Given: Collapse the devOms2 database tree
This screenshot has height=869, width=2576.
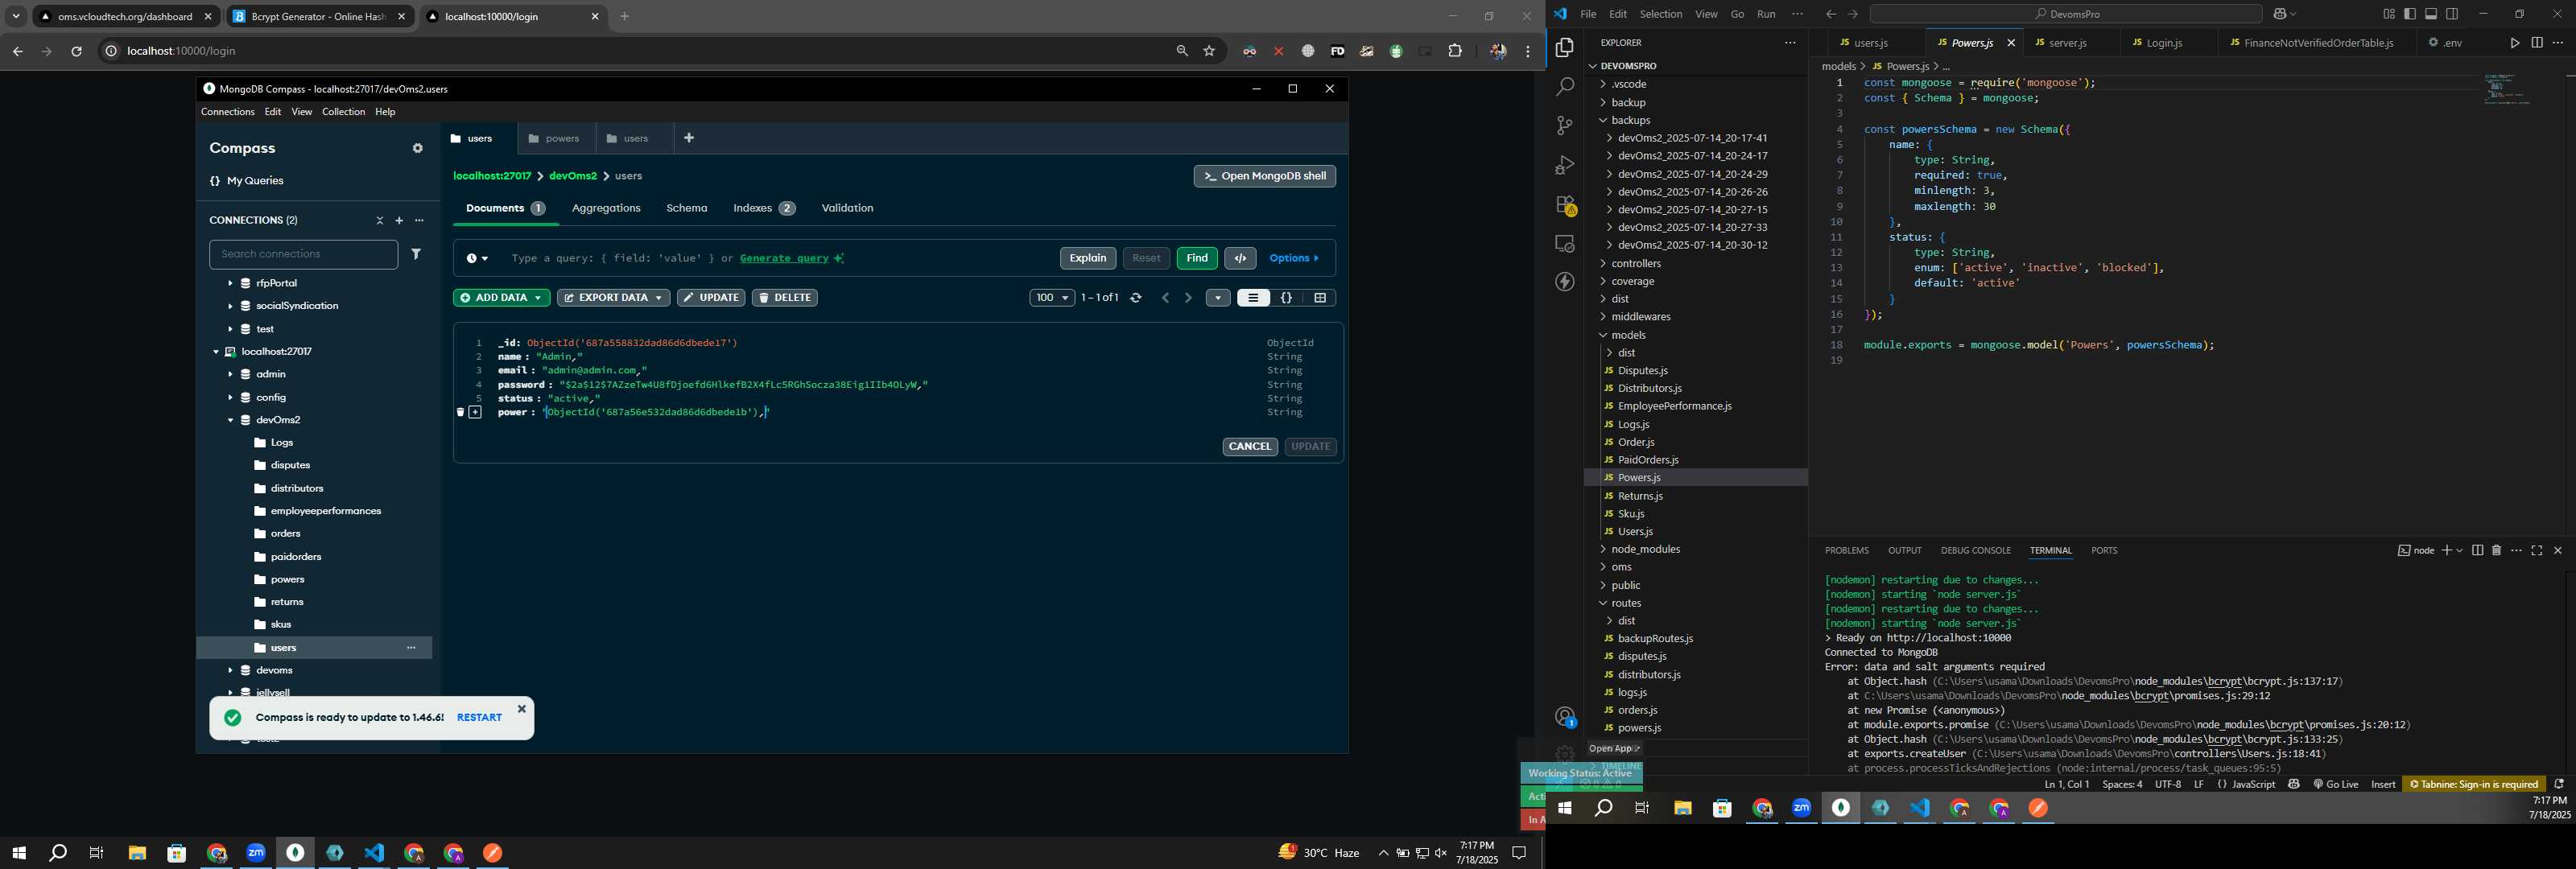Looking at the screenshot, I should point(230,420).
